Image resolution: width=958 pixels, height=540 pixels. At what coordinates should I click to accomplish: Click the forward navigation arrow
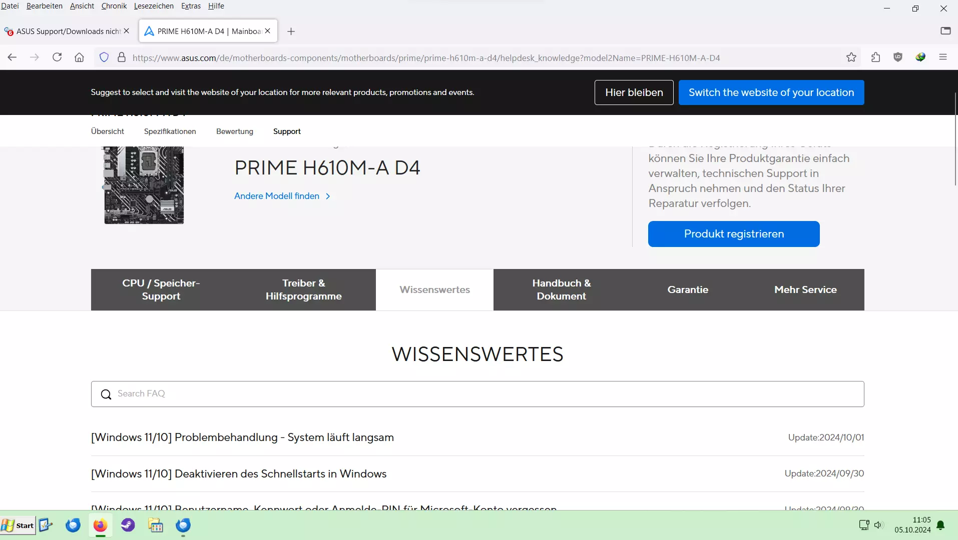35,57
